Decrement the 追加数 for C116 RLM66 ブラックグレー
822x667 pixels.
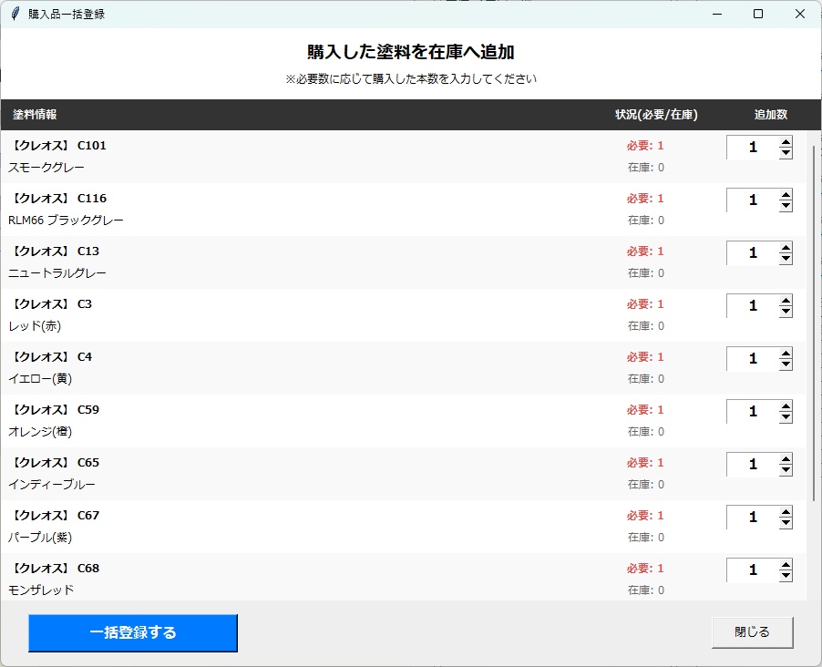(786, 206)
